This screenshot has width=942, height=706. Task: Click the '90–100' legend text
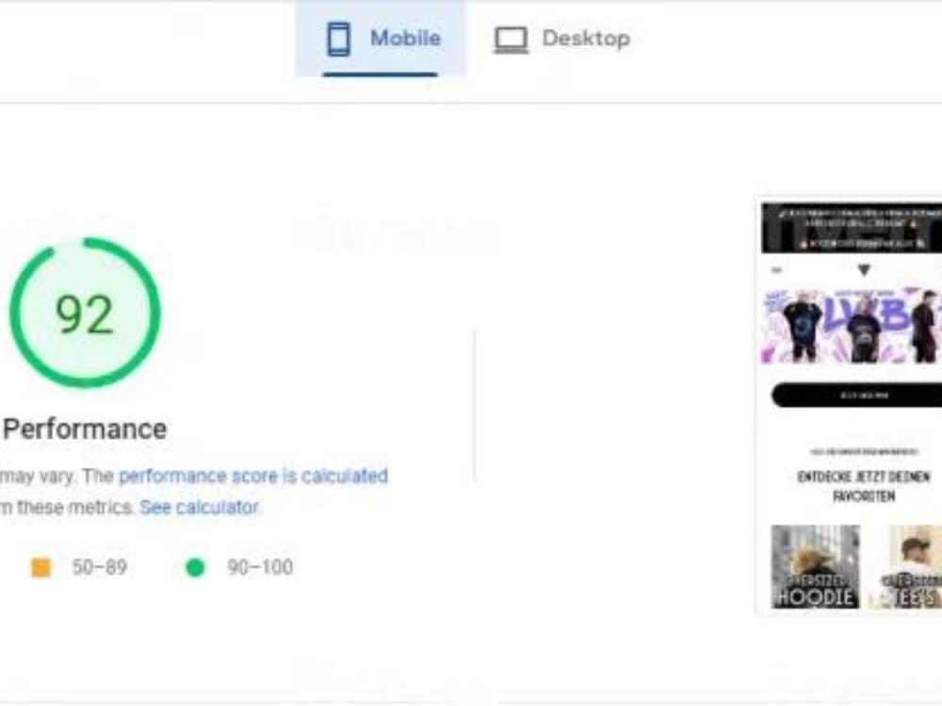pos(260,568)
